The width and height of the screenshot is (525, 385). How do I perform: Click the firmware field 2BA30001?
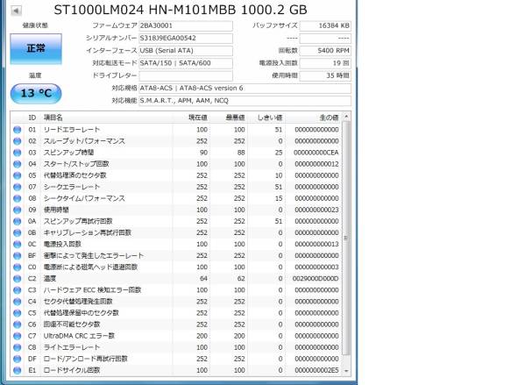click(186, 25)
